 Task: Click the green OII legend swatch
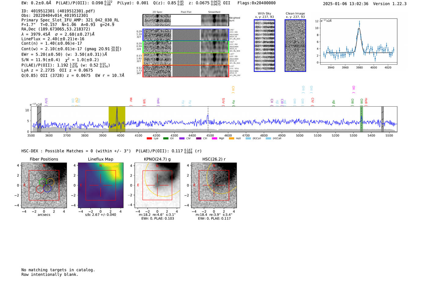coord(166,138)
